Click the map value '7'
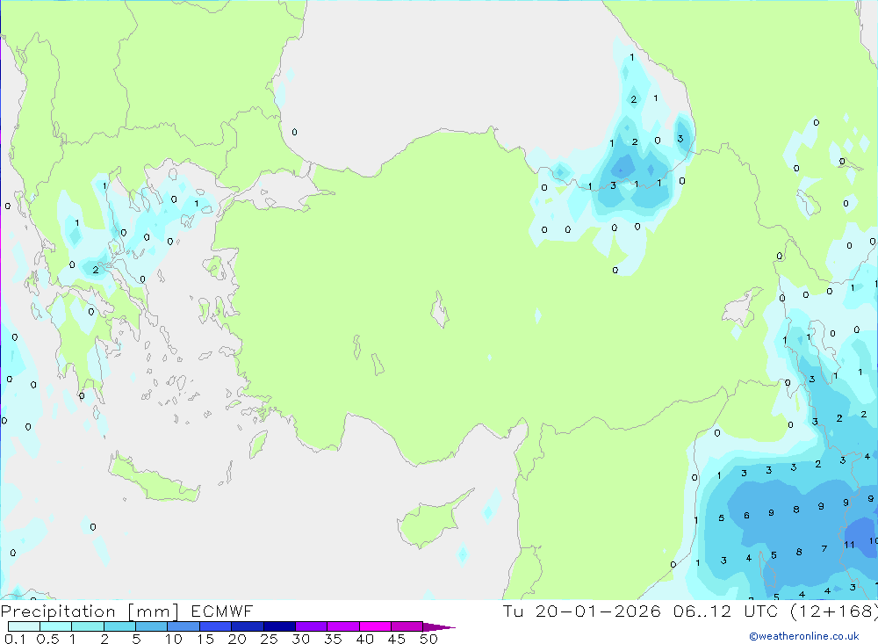Image resolution: width=878 pixels, height=644 pixels. click(824, 549)
